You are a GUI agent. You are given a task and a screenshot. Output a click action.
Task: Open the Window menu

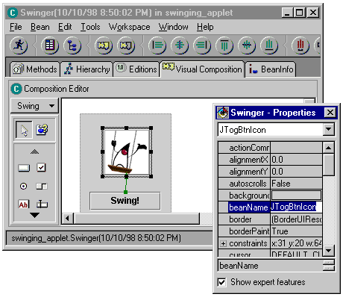[x=174, y=27]
